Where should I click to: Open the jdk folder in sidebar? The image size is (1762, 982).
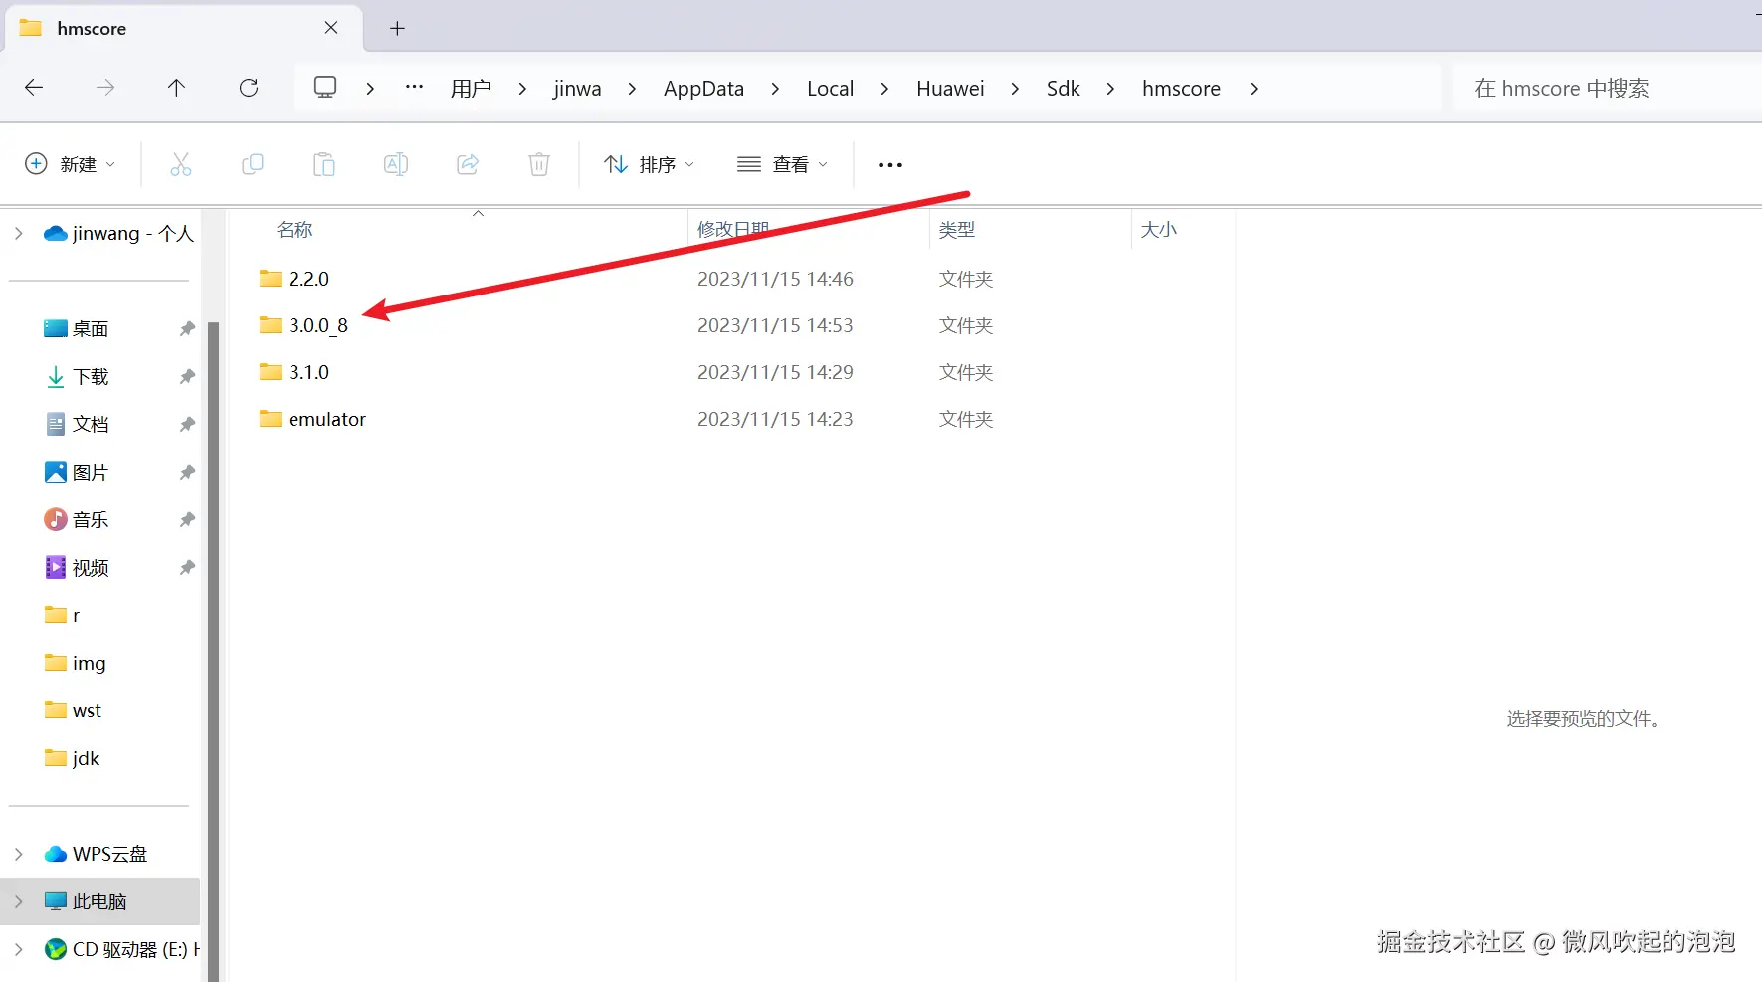72,758
